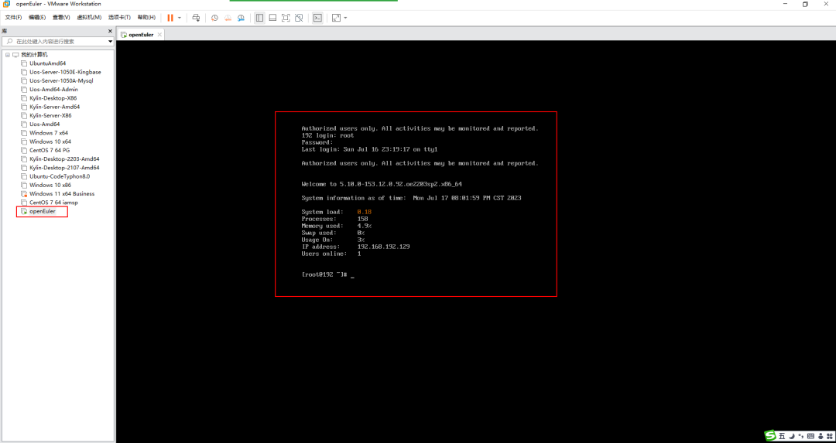Select the CentOS 7 64 PG virtual machine
Screen dimensions: 836x443
50,150
